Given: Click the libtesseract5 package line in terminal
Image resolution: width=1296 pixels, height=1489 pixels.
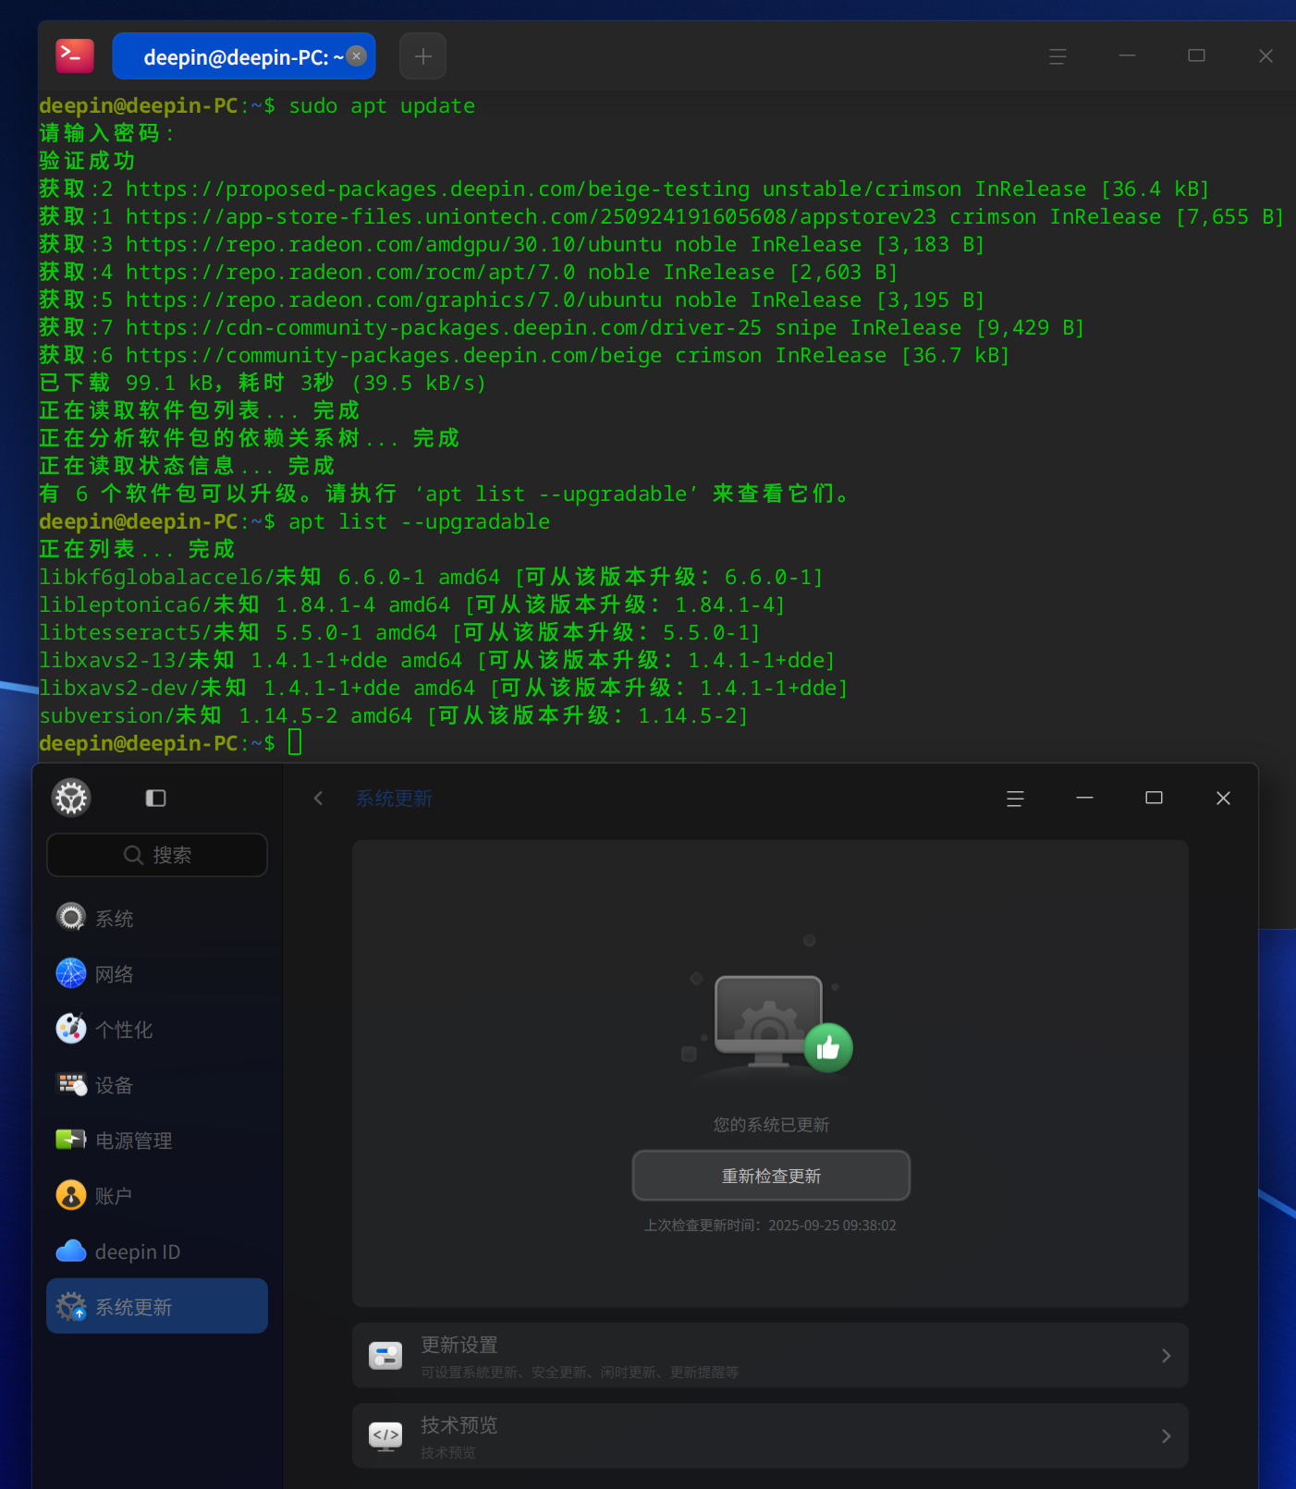Looking at the screenshot, I should [x=399, y=632].
